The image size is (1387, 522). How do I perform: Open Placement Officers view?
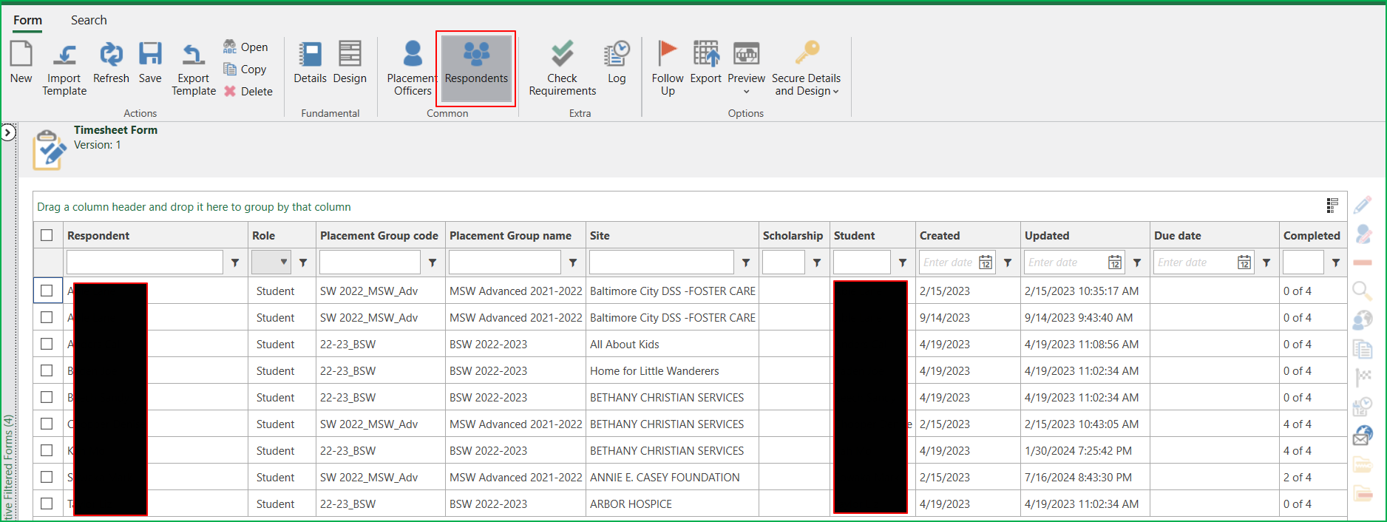[413, 70]
